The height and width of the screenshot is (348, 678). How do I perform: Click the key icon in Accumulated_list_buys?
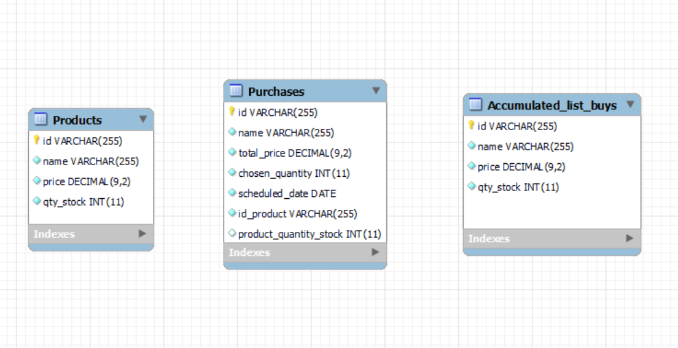point(471,125)
